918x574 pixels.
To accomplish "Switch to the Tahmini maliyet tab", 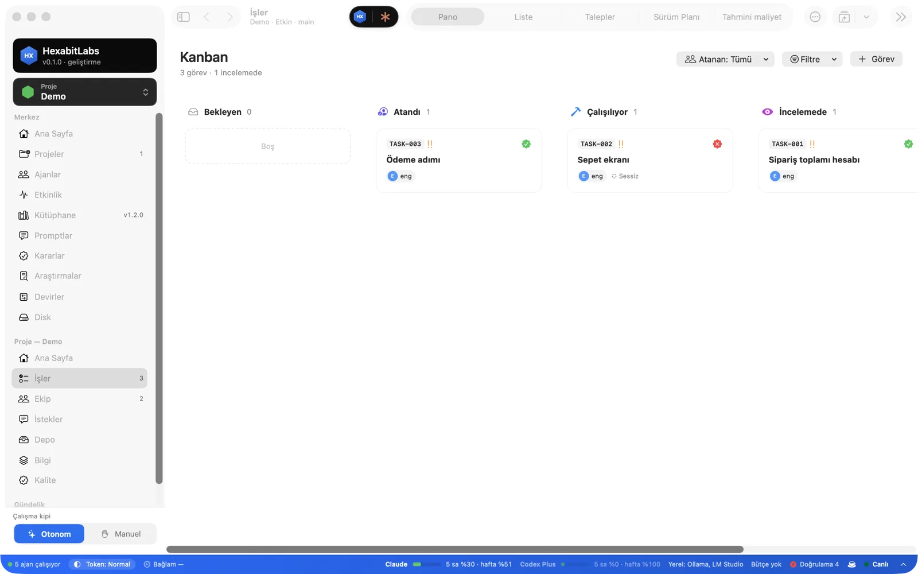I will pyautogui.click(x=752, y=17).
